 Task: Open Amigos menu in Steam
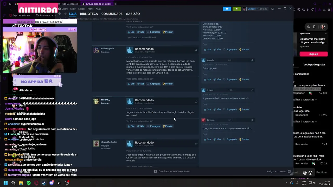pos(81,9)
